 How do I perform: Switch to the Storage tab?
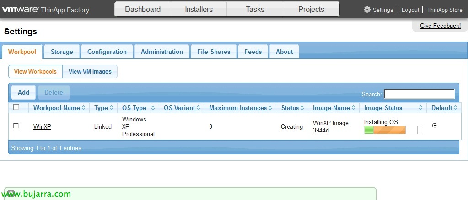(62, 52)
